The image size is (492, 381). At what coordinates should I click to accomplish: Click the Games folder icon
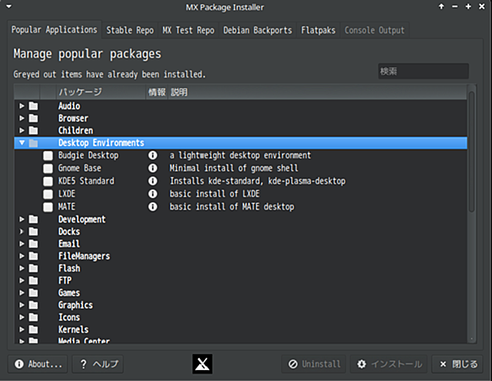point(34,293)
